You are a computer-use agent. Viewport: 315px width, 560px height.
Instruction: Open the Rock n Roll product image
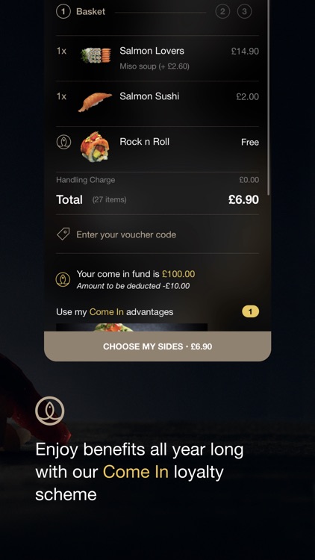click(x=95, y=146)
